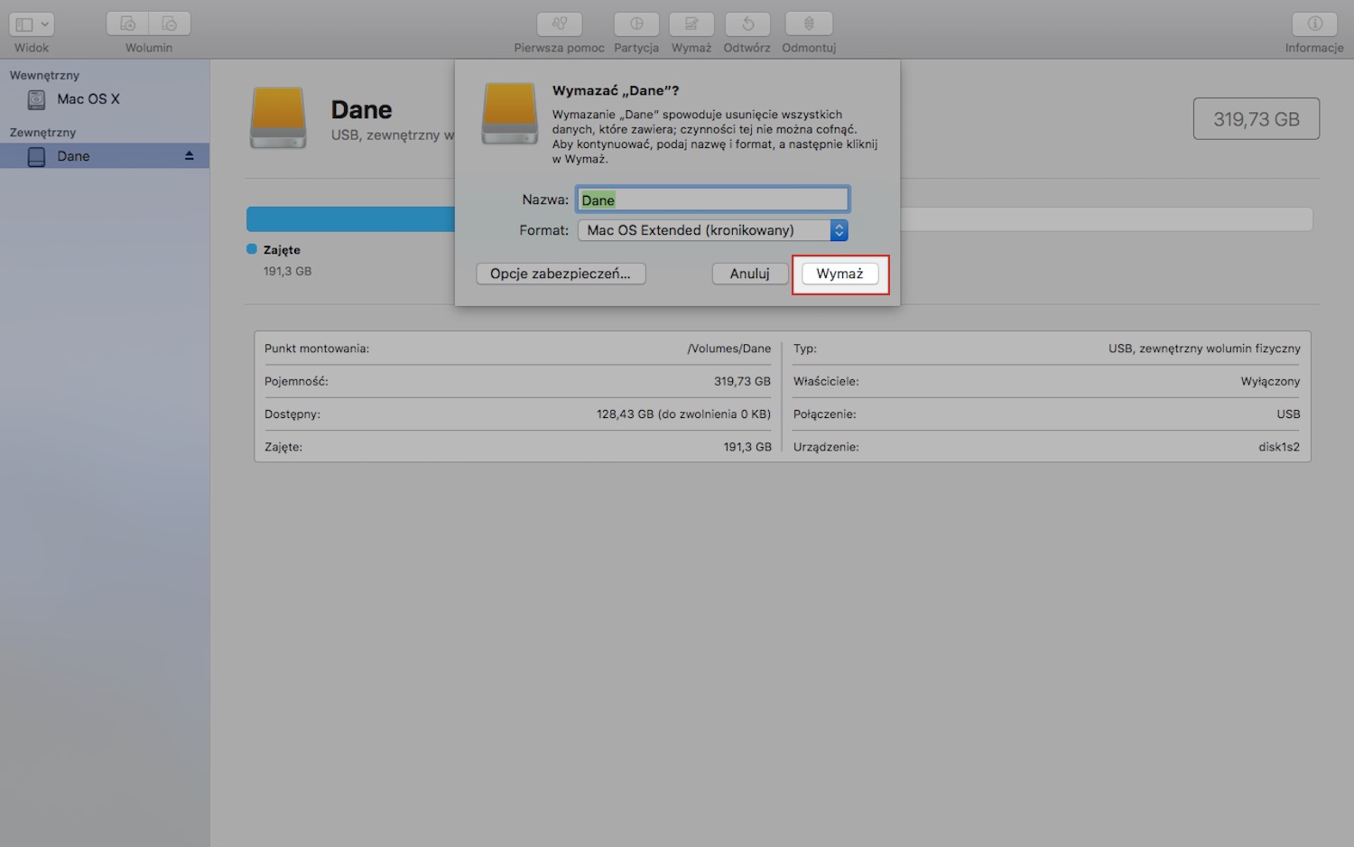Viewport: 1354px width, 847px height.
Task: Select Mac OS X in the sidebar
Action: pyautogui.click(x=88, y=99)
